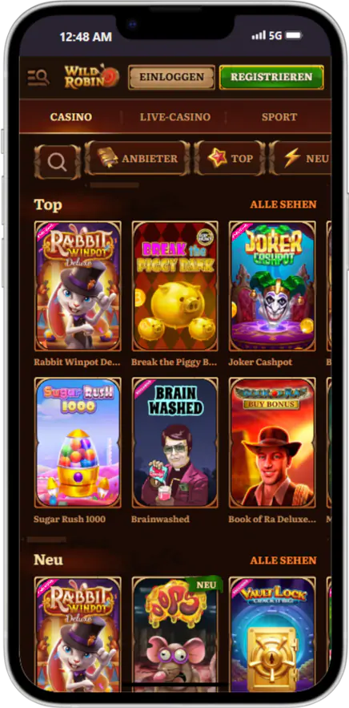Switch to the Sport tab
The height and width of the screenshot is (708, 349).
point(279,117)
